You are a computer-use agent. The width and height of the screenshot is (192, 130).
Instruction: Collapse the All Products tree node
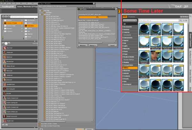(40, 14)
